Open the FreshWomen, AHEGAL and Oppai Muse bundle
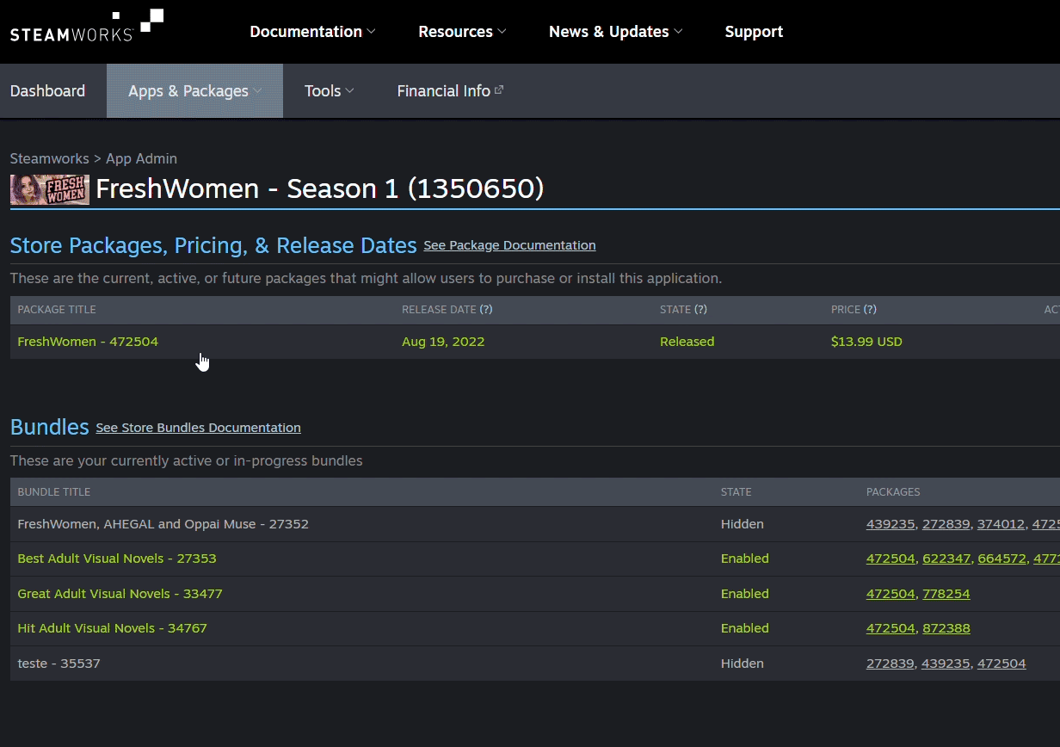This screenshot has width=1060, height=747. pyautogui.click(x=163, y=524)
